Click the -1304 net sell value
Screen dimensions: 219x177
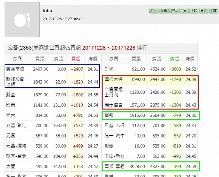coord(176,105)
